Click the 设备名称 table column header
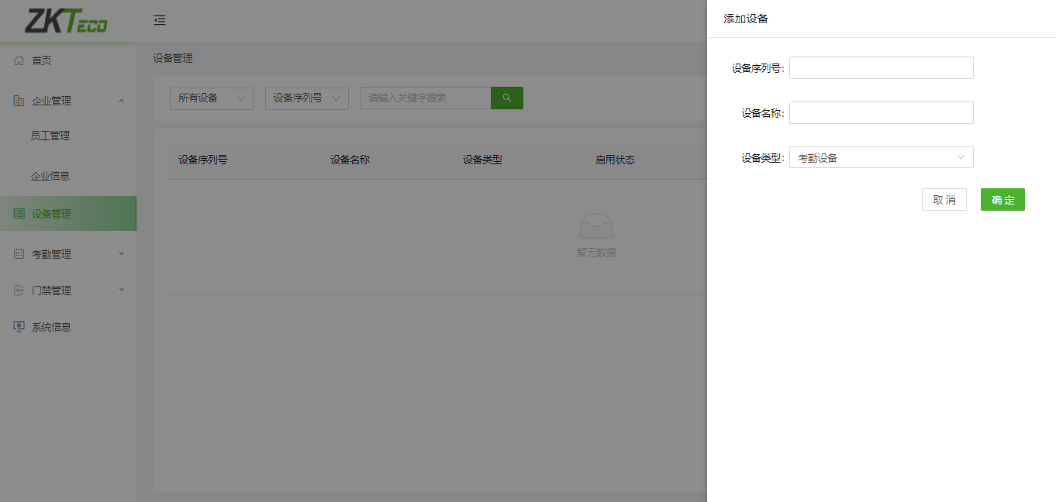 point(350,160)
